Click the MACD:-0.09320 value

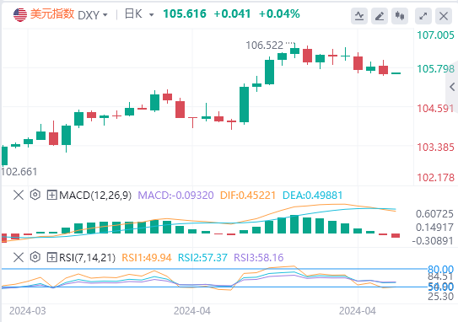point(175,195)
